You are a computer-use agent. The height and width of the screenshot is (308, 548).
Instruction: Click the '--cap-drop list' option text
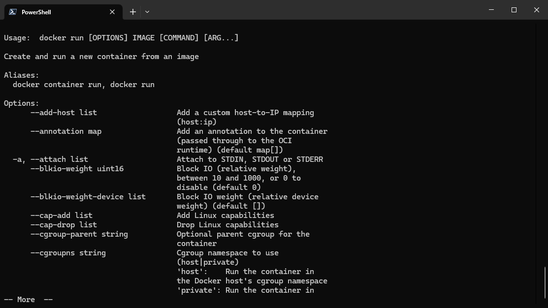pyautogui.click(x=64, y=225)
